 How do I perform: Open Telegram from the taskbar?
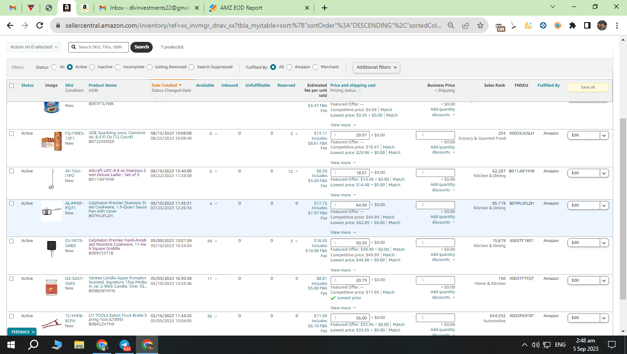click(124, 345)
